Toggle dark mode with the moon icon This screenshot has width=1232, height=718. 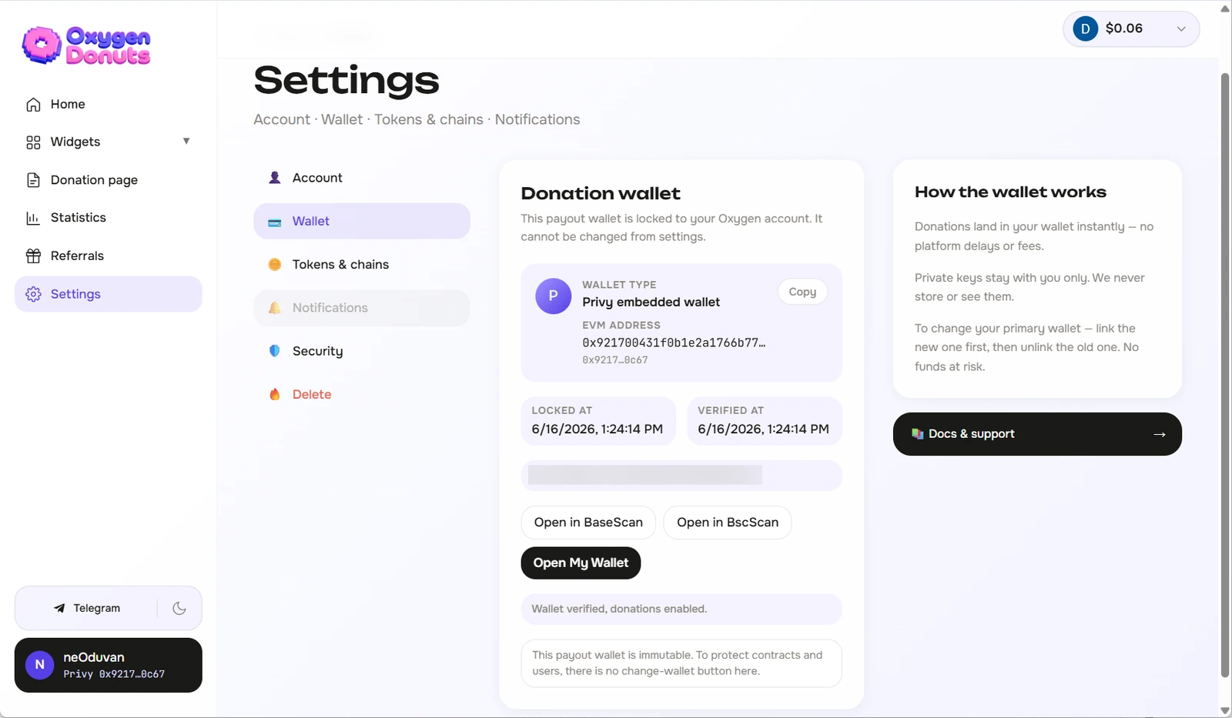pyautogui.click(x=179, y=608)
